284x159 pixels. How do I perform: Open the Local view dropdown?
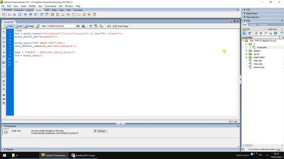275,29
